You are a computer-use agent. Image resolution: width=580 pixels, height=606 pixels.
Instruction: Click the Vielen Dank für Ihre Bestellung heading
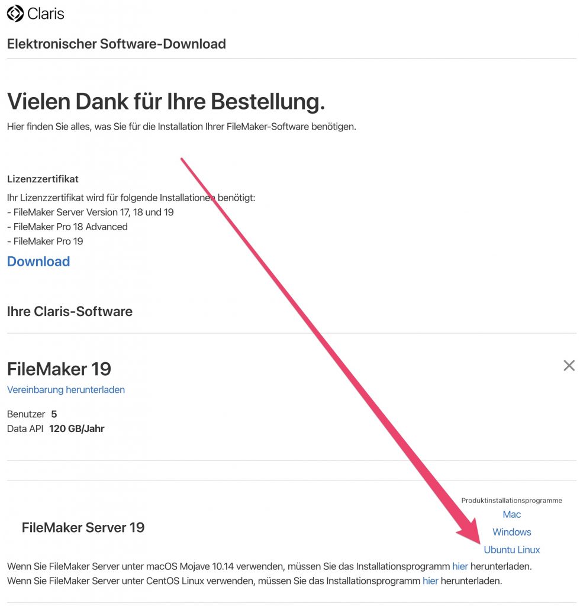pos(166,101)
